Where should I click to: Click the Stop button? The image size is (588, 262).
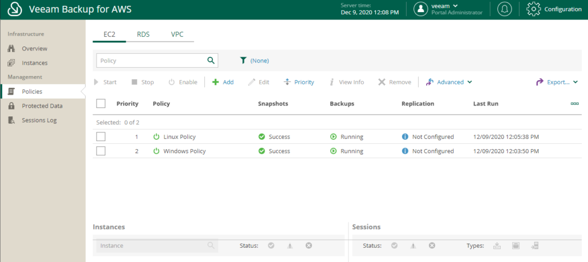coord(142,82)
